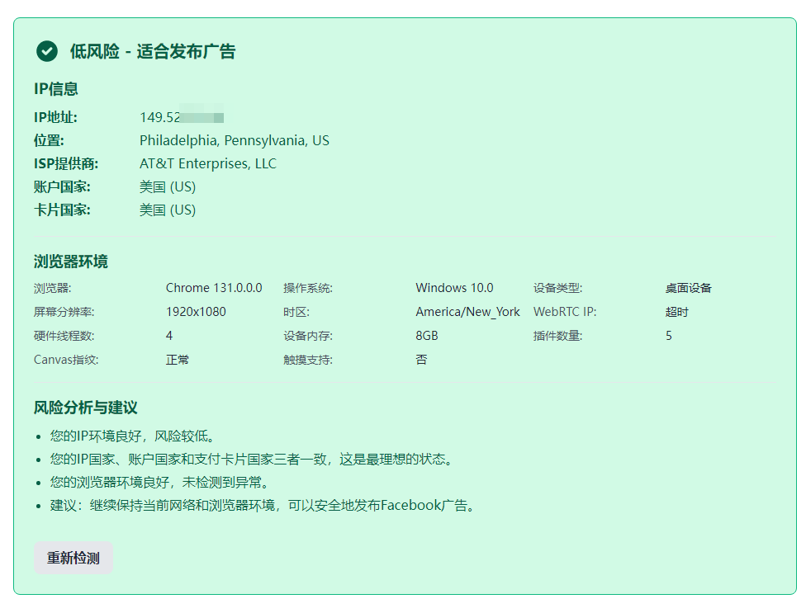The width and height of the screenshot is (806, 613).
Task: Click the ISP提供商 label
Action: pos(66,164)
